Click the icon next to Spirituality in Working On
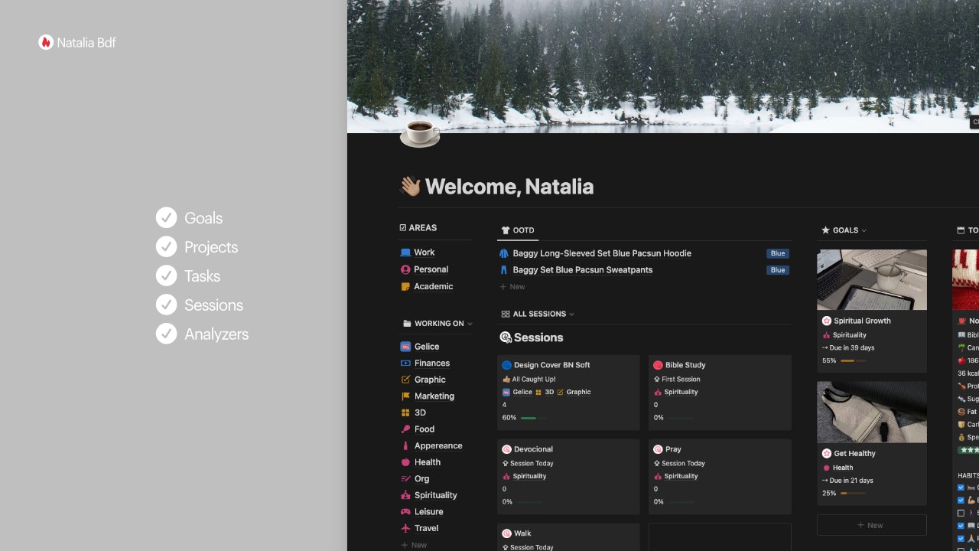This screenshot has width=979, height=551. (405, 495)
